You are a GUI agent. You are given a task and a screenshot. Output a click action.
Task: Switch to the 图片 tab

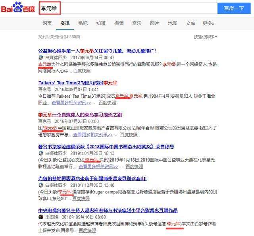[x=155, y=23]
